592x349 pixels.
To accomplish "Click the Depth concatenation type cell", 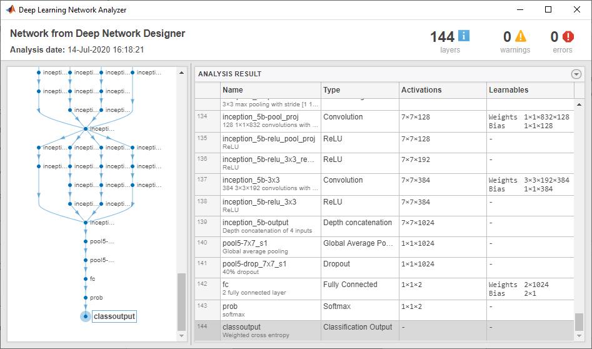I will pyautogui.click(x=360, y=226).
